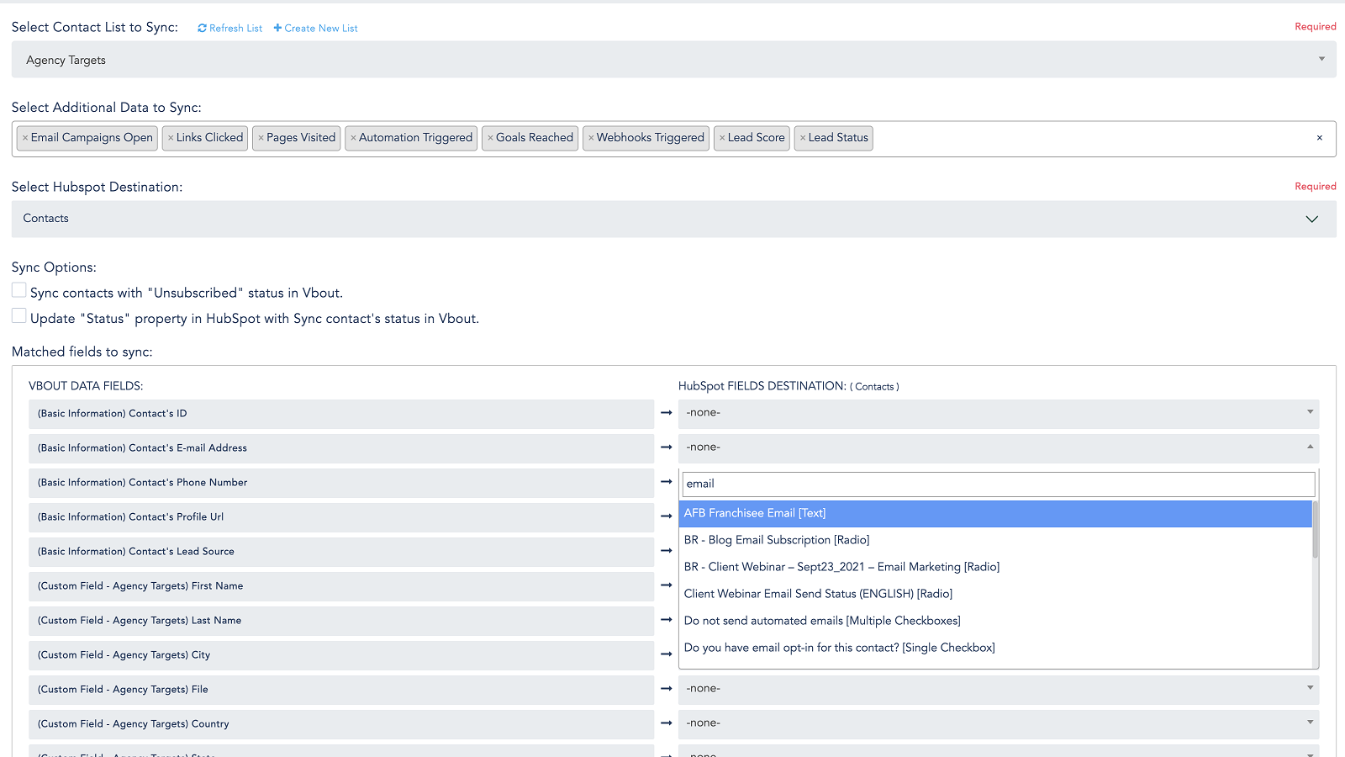
Task: Open the -none- dropdown for Contact's ID
Action: tap(1309, 412)
